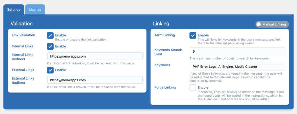Switch to the License tab

35,10
